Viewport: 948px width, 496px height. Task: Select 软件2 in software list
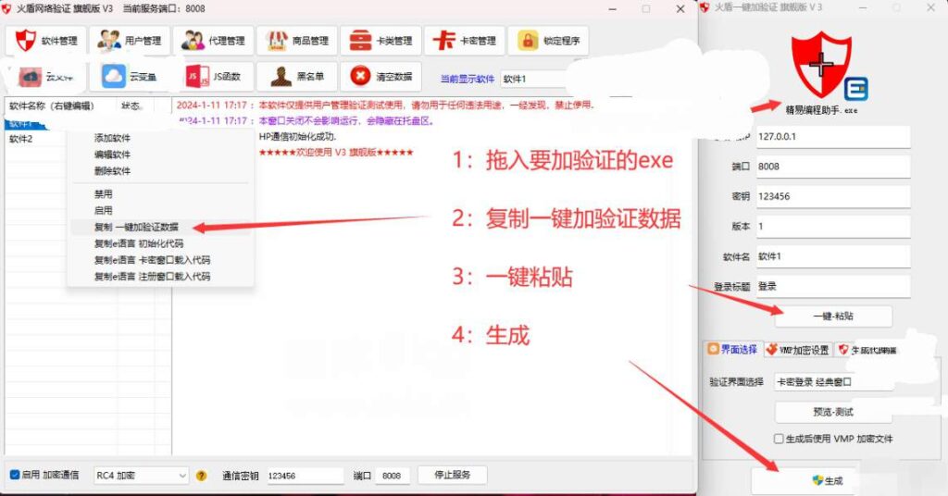pyautogui.click(x=21, y=139)
